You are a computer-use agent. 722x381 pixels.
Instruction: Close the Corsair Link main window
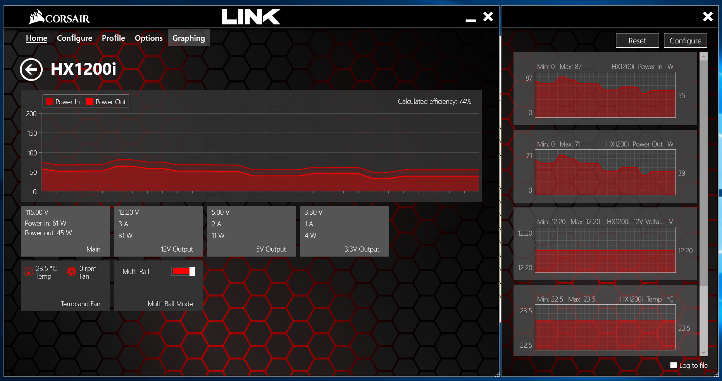click(x=488, y=17)
